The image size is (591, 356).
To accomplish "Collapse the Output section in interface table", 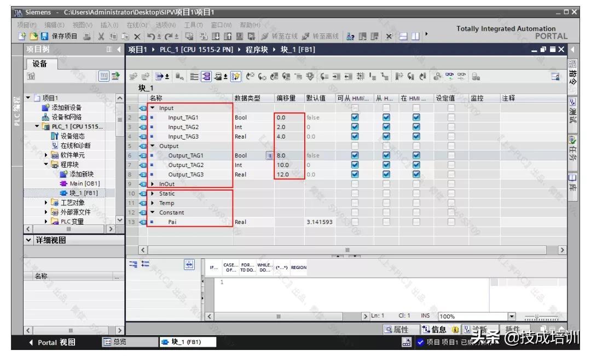I will pyautogui.click(x=153, y=146).
